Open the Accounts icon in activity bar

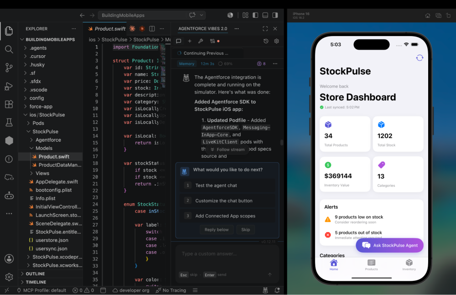(x=9, y=259)
